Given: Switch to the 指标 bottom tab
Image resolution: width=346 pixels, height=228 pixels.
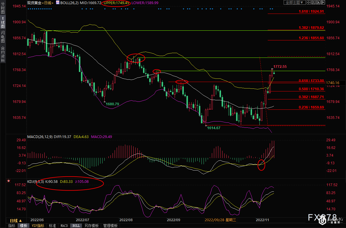Looking at the screenshot, I should (12, 226).
